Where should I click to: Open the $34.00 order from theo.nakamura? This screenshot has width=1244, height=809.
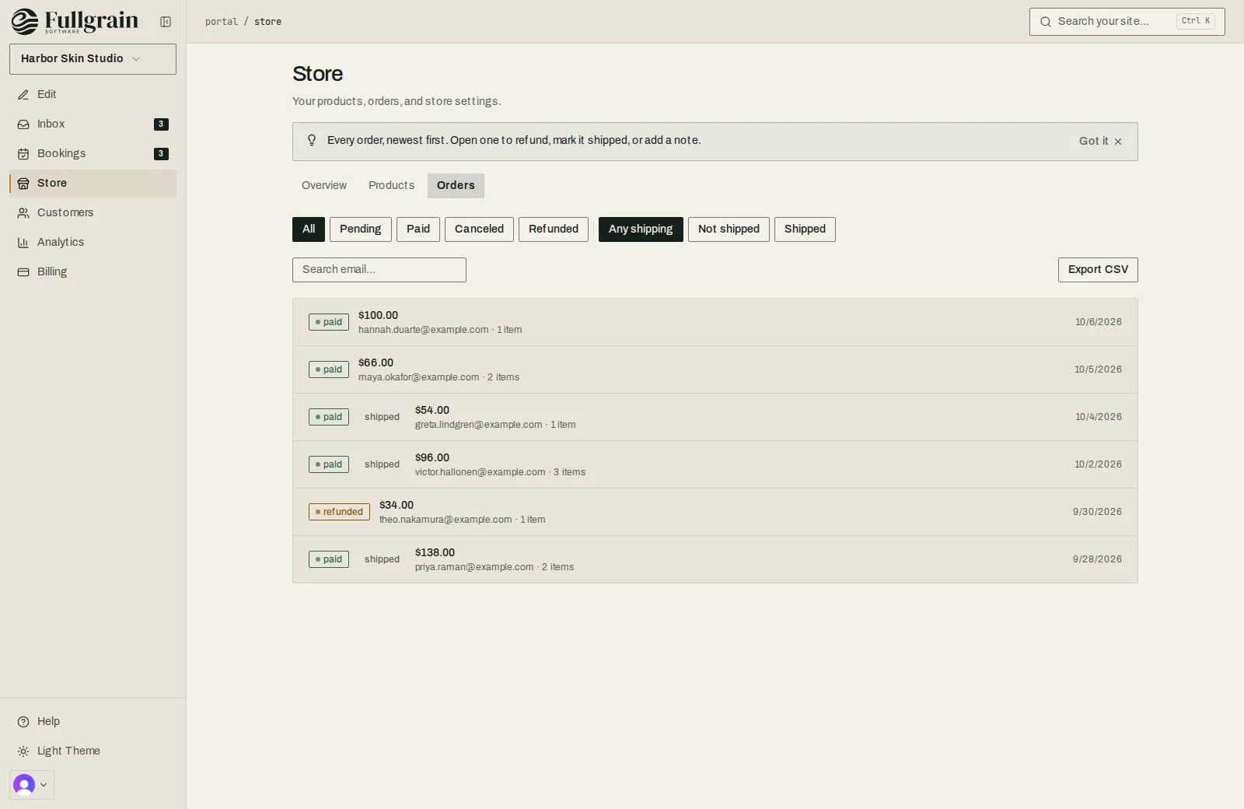[x=715, y=512]
